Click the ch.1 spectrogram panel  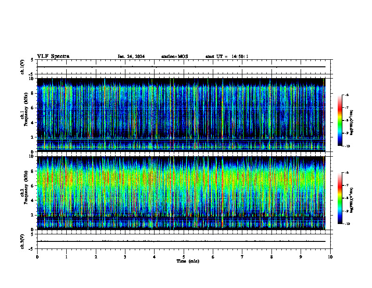coord(181,115)
